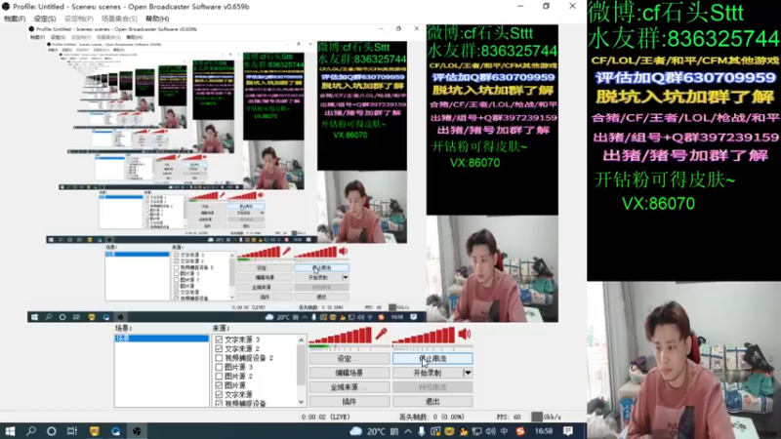This screenshot has width=781, height=439.
Task: Open the blue browser icon on taskbar
Action: tap(115, 431)
